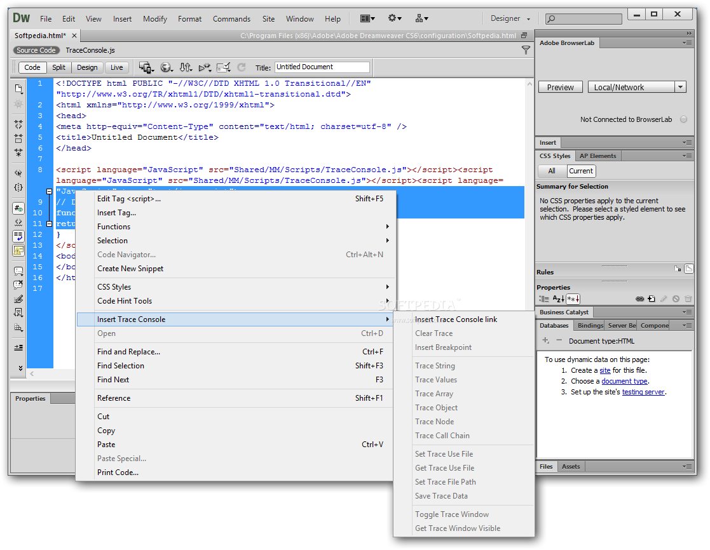Open Preview in Browser globe icon

[x=166, y=67]
